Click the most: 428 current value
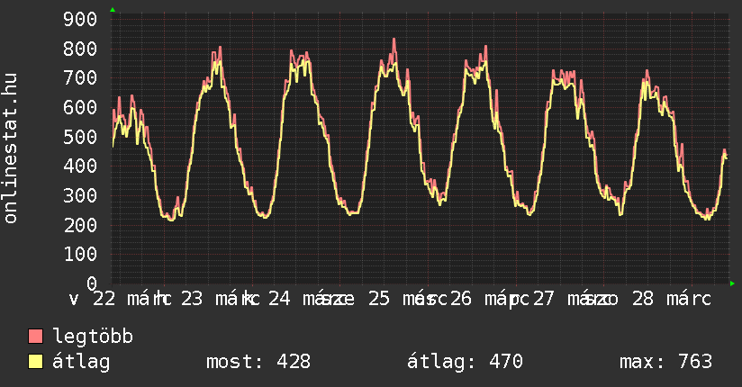This screenshot has height=387, width=742. coord(258,362)
